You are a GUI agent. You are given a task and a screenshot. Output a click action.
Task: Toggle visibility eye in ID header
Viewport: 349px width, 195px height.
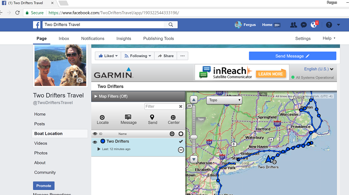[95, 134]
